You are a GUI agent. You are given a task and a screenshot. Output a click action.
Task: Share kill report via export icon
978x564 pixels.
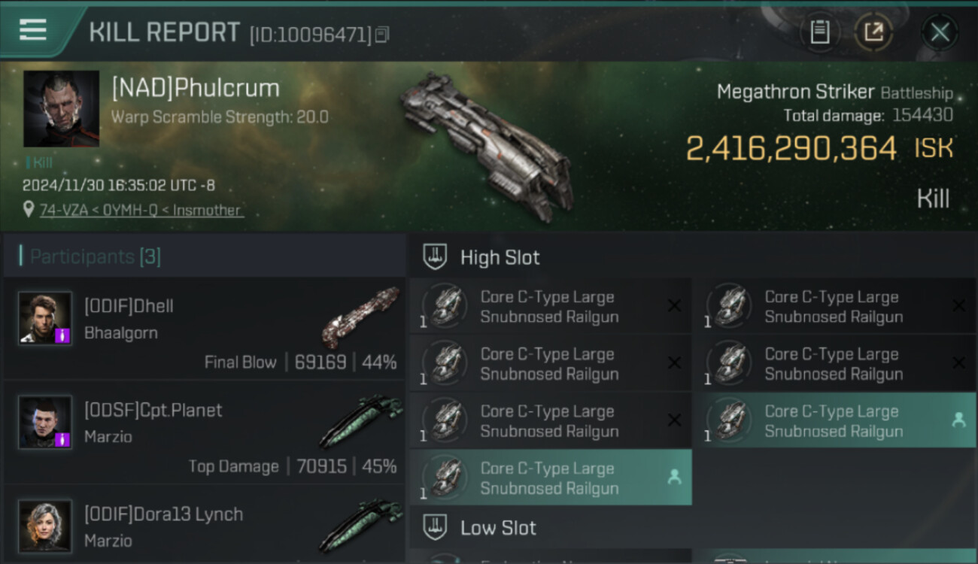[873, 32]
